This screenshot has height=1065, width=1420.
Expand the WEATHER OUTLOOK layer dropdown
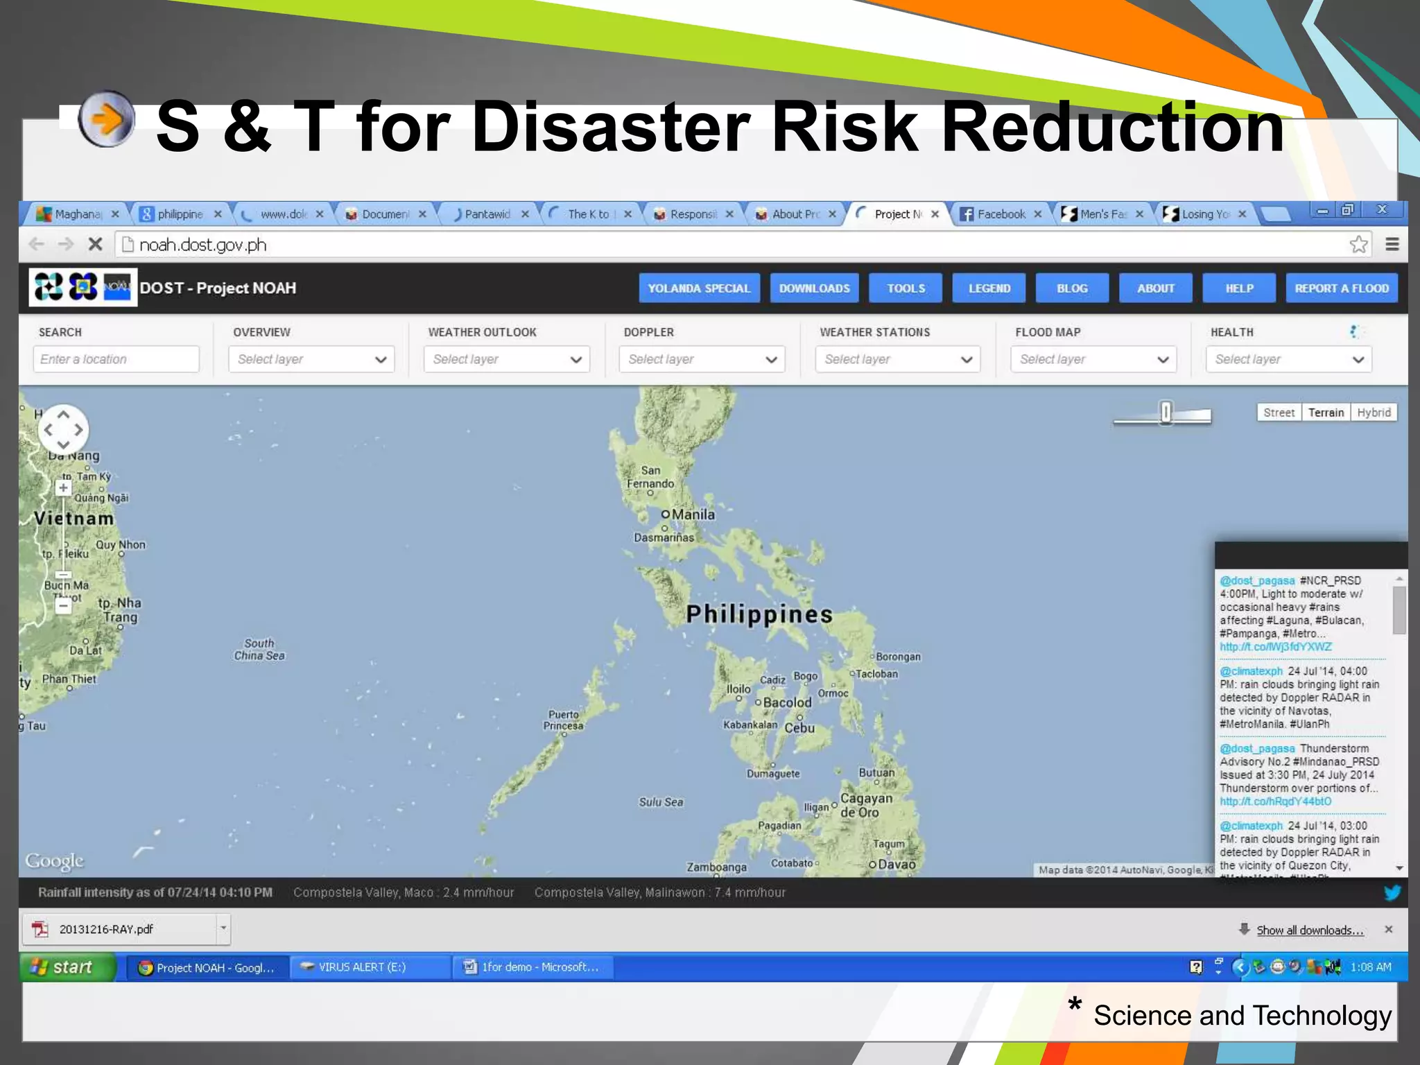tap(507, 359)
